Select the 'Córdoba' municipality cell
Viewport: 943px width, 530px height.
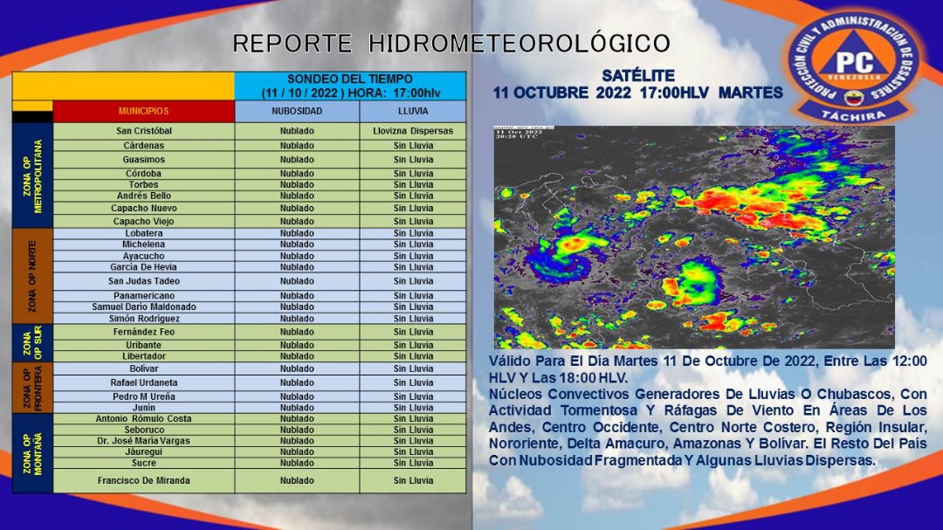tap(144, 173)
